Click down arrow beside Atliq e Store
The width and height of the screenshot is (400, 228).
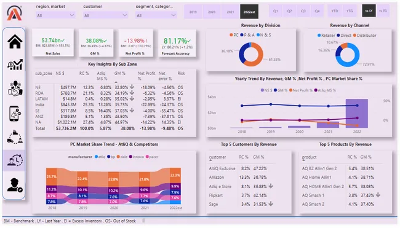(x=271, y=186)
